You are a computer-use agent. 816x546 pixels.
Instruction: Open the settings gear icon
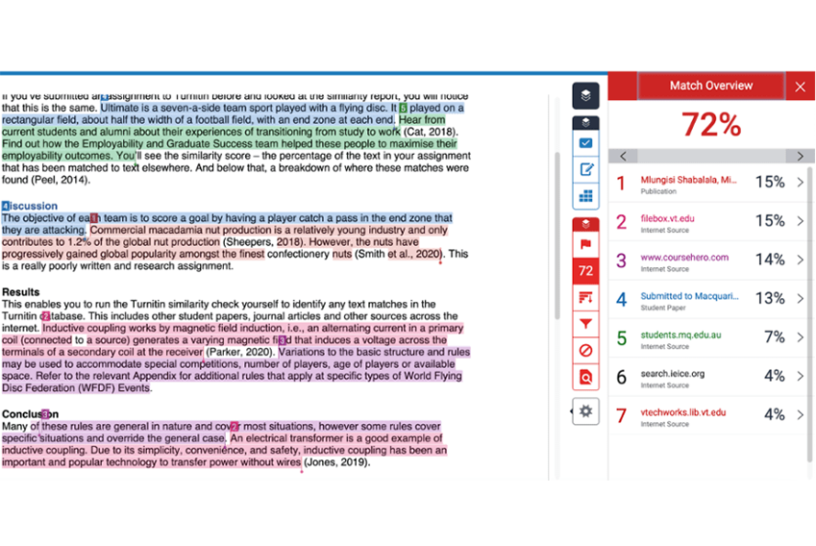(586, 411)
